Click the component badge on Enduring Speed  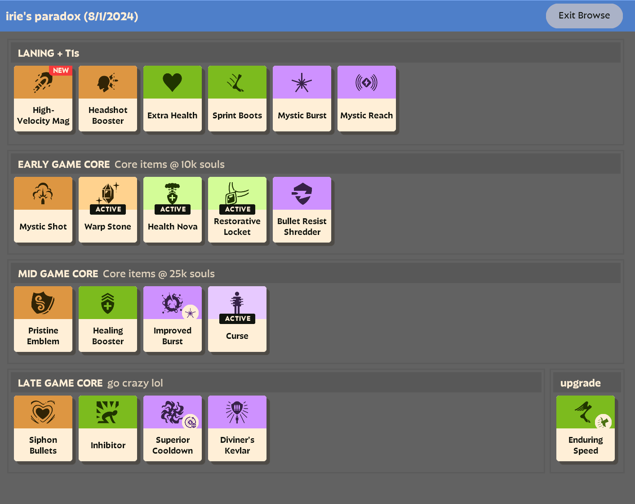pyautogui.click(x=604, y=423)
